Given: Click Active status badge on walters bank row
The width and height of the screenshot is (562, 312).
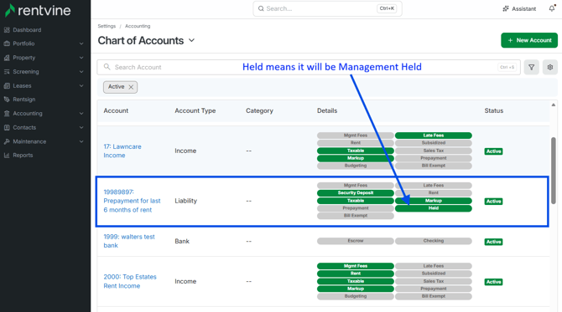Looking at the screenshot, I should [493, 242].
